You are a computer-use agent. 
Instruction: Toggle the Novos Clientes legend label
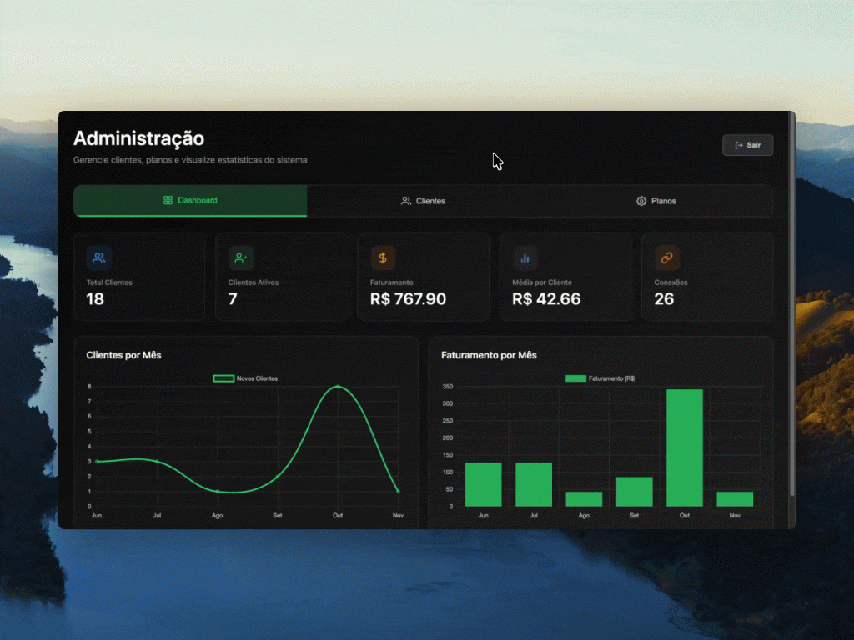(257, 378)
